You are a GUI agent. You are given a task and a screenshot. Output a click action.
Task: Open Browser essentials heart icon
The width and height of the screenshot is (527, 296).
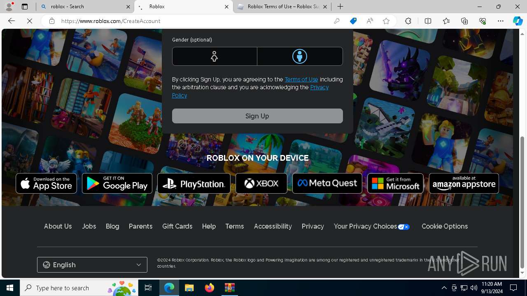pos(483,21)
